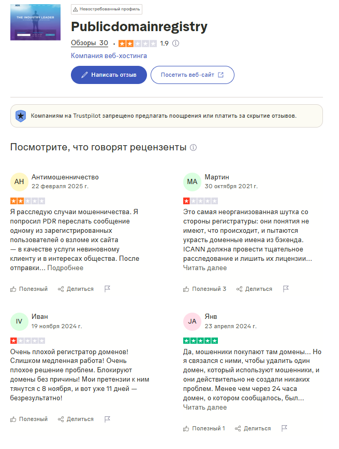Click the Написать отзыв button
Screen dimensions: 339x449
[x=109, y=75]
